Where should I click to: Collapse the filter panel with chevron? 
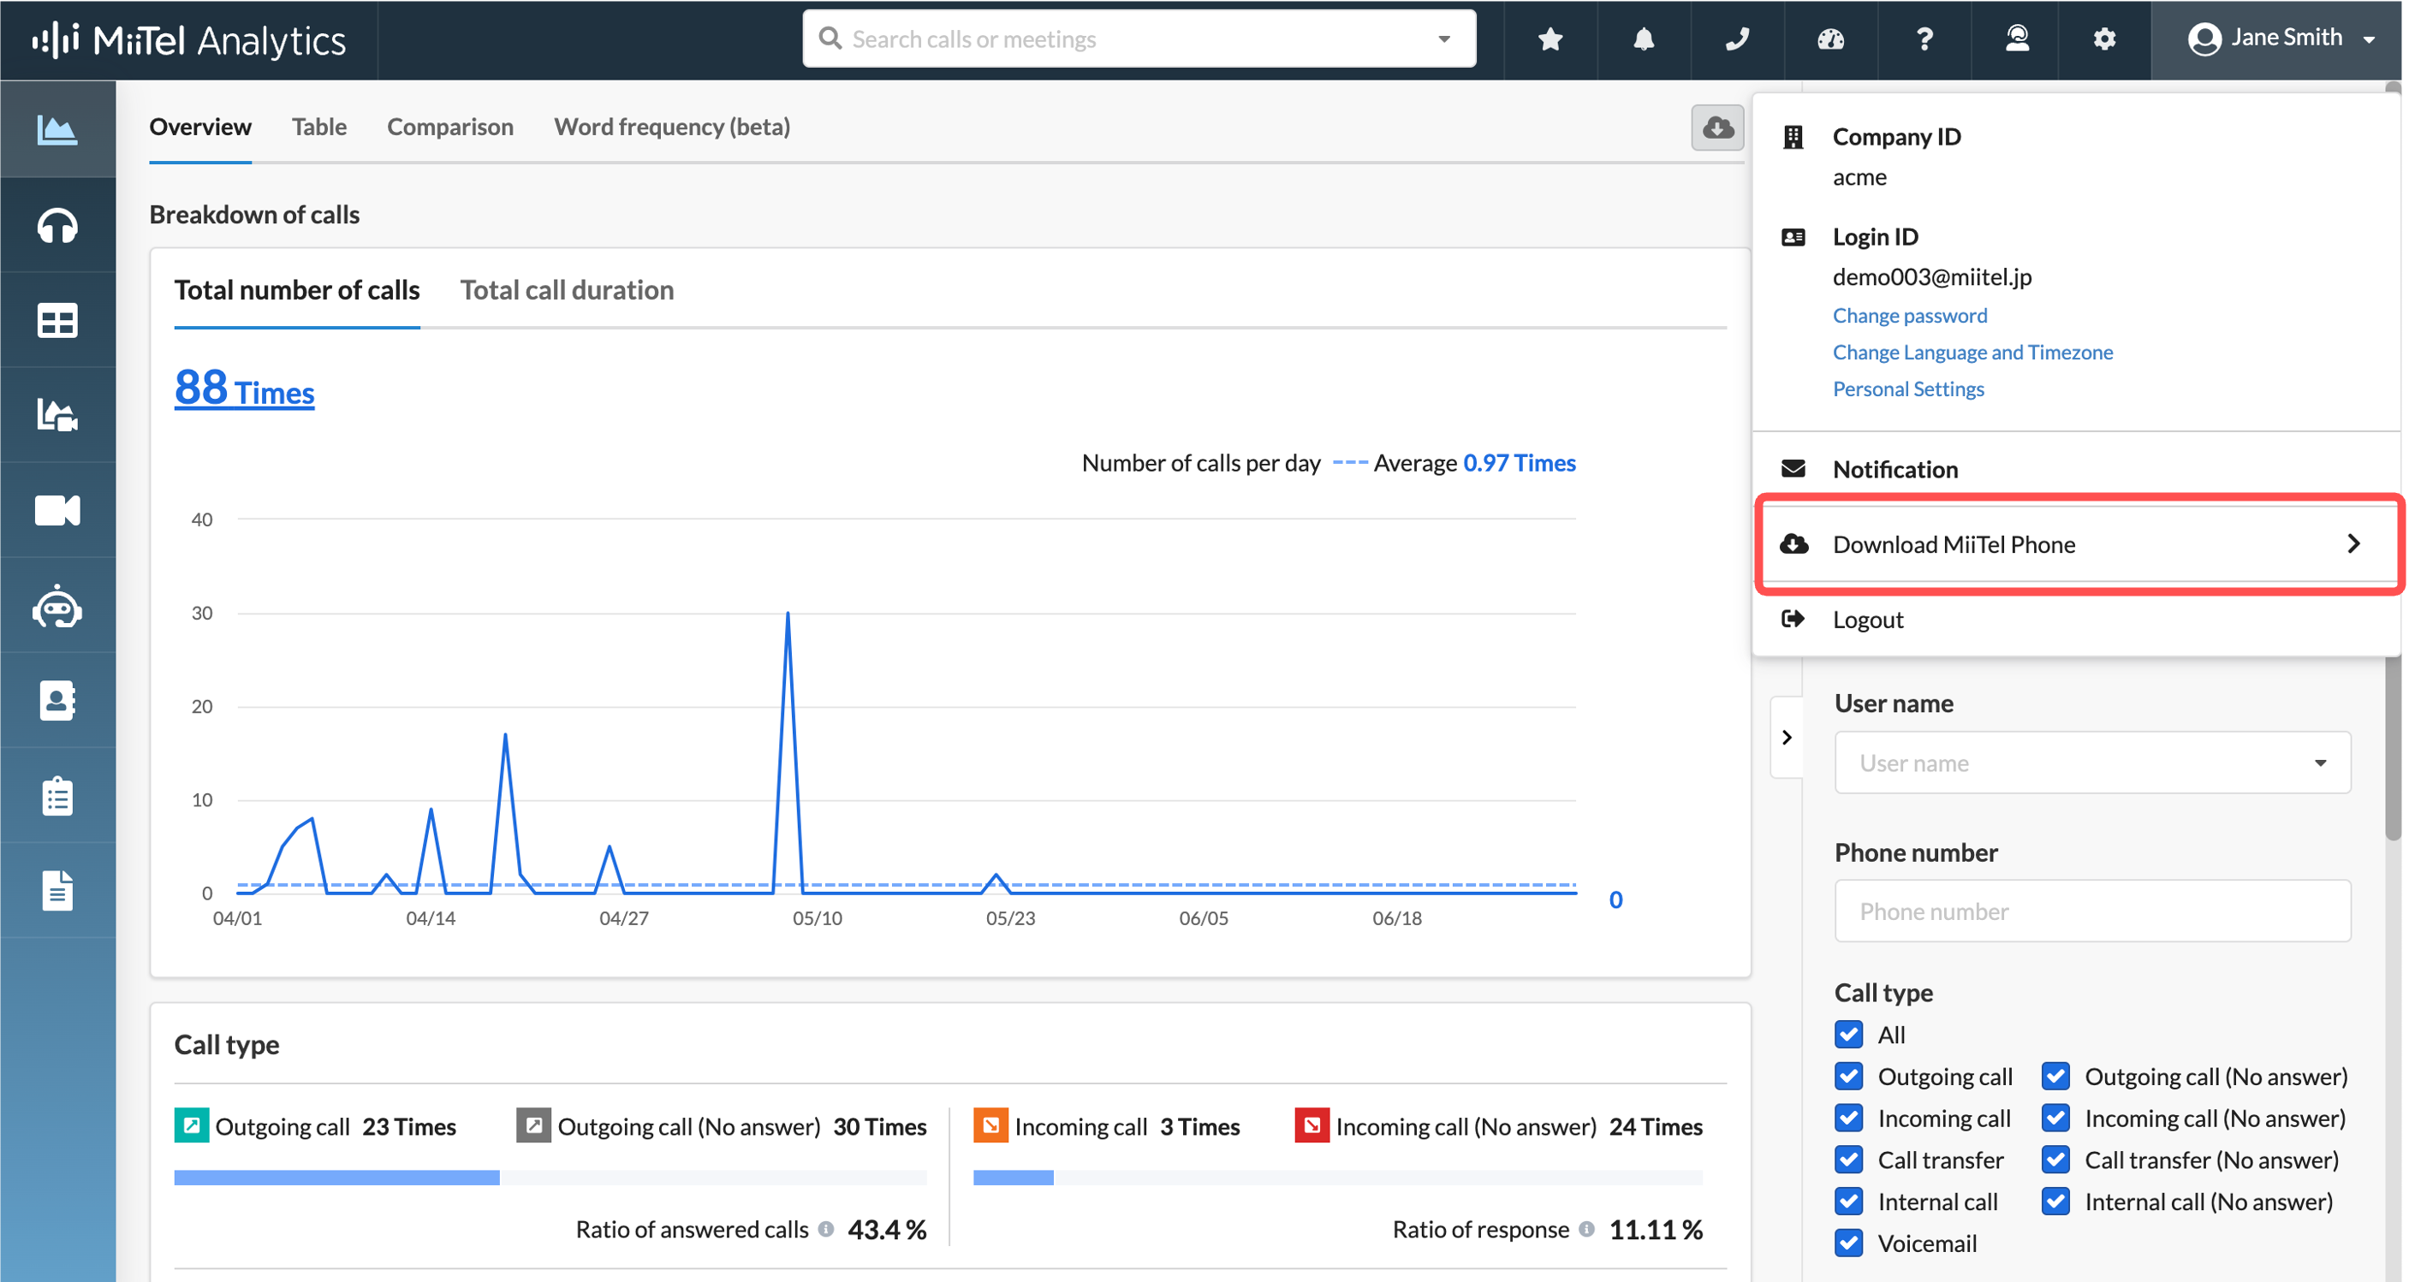1786,737
